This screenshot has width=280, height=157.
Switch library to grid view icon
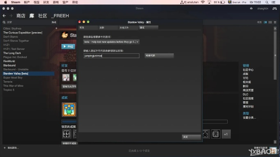click(x=275, y=22)
